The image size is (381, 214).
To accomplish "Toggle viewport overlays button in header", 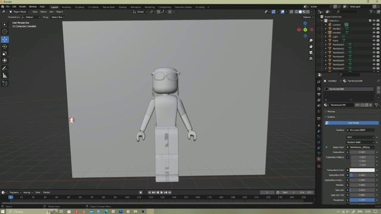I will pos(282,12).
